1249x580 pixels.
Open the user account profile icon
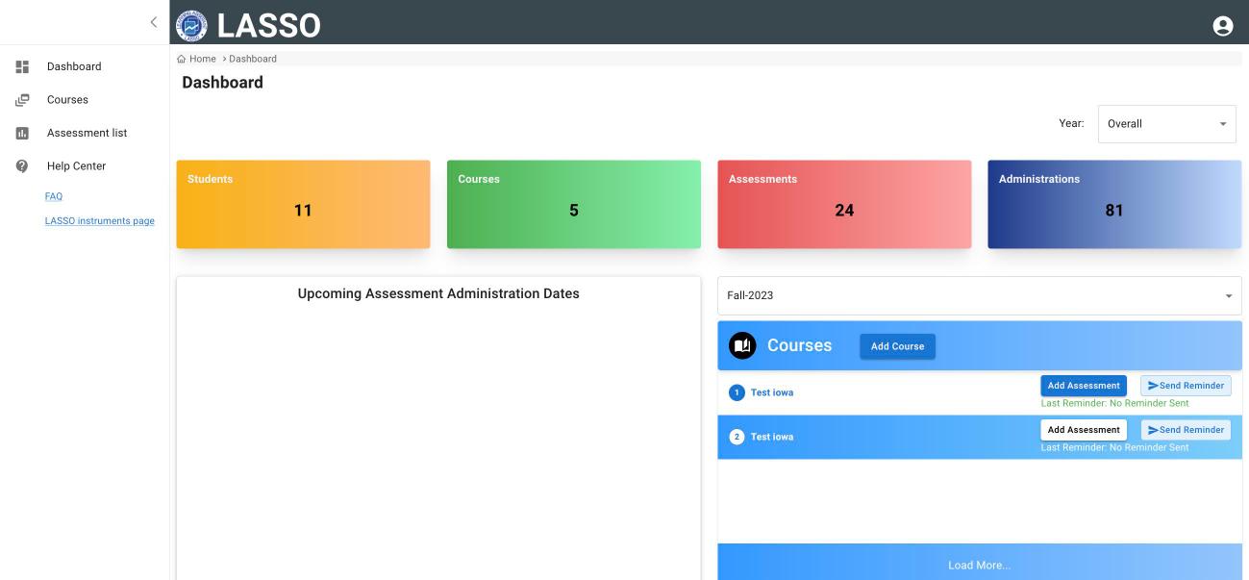pos(1223,26)
